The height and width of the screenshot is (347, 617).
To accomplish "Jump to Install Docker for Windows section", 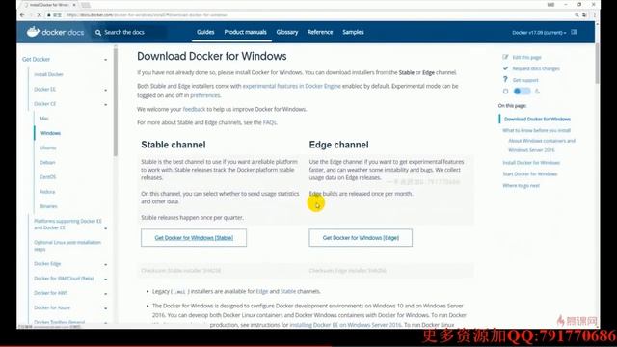I will click(x=531, y=163).
